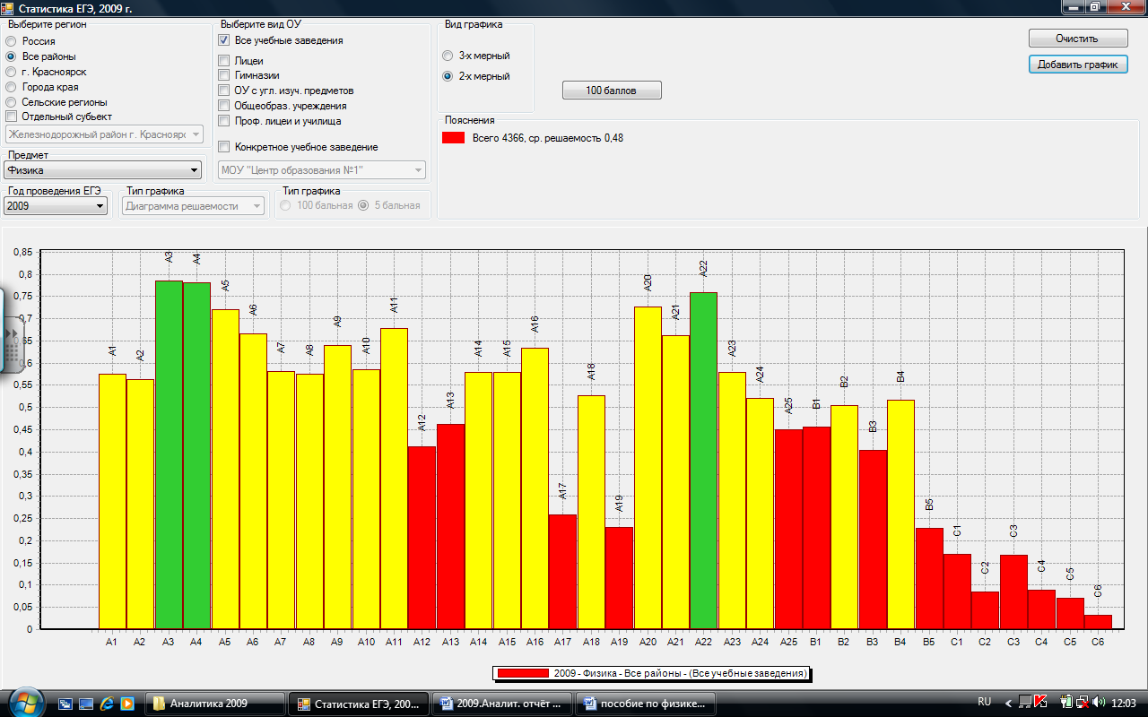Switch to Аналитика 2009 taskbar window

216,704
